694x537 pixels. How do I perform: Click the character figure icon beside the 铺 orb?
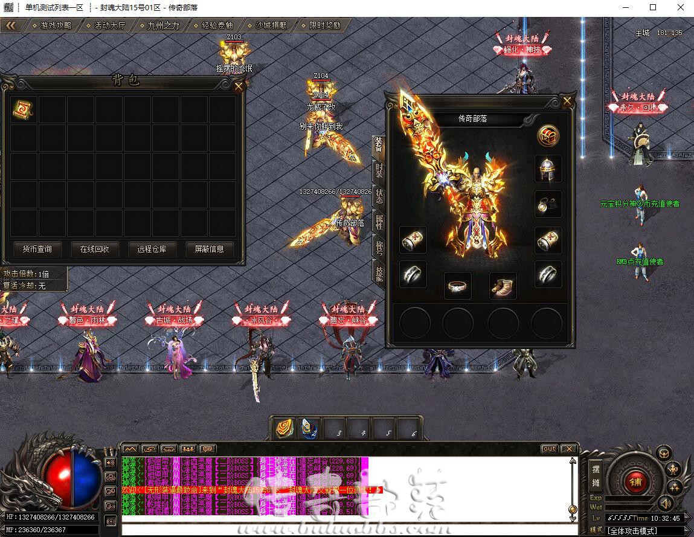673,469
